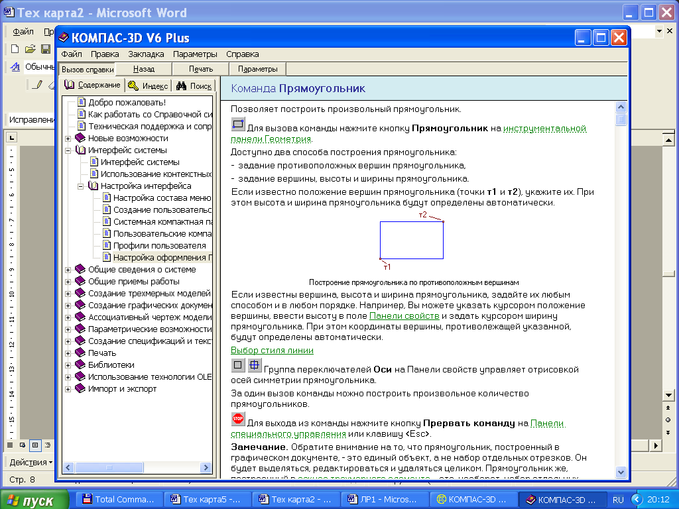Open the Настройка состава меню topic
The height and width of the screenshot is (509, 679).
[162, 198]
